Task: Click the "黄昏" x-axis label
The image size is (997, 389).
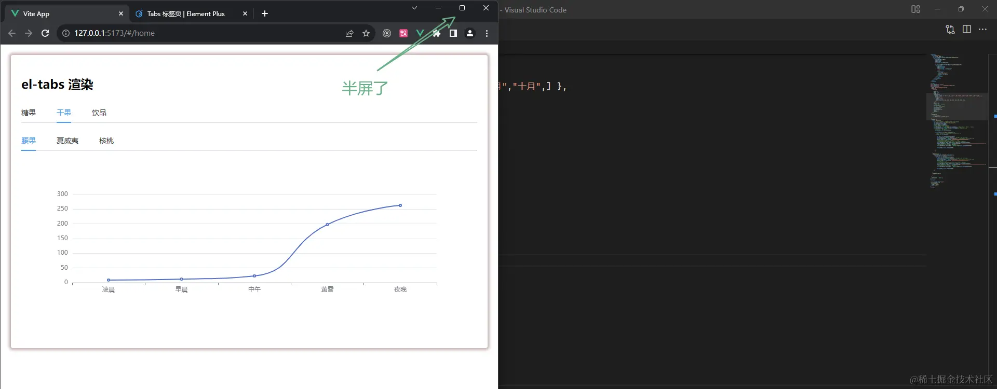Action: point(327,289)
